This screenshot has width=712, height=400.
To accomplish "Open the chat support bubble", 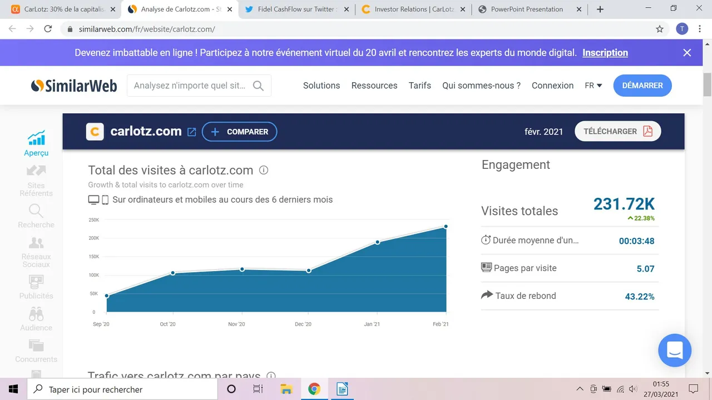I will 675,351.
